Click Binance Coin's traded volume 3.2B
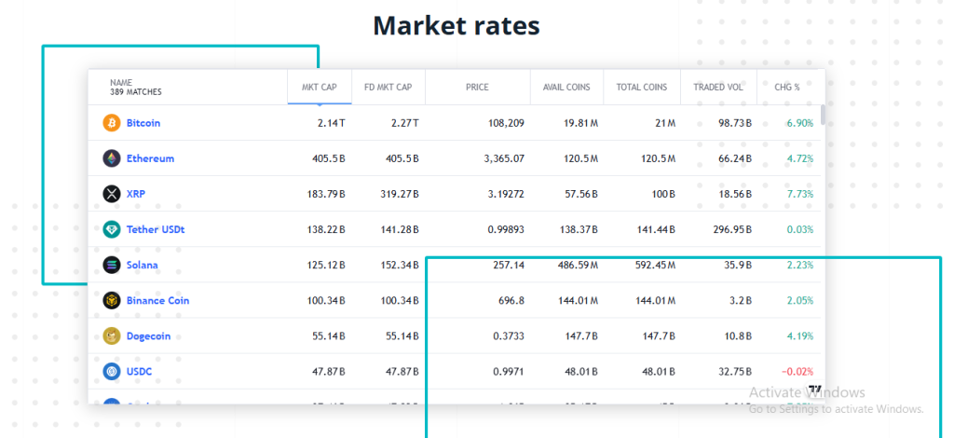This screenshot has width=954, height=438. point(739,300)
